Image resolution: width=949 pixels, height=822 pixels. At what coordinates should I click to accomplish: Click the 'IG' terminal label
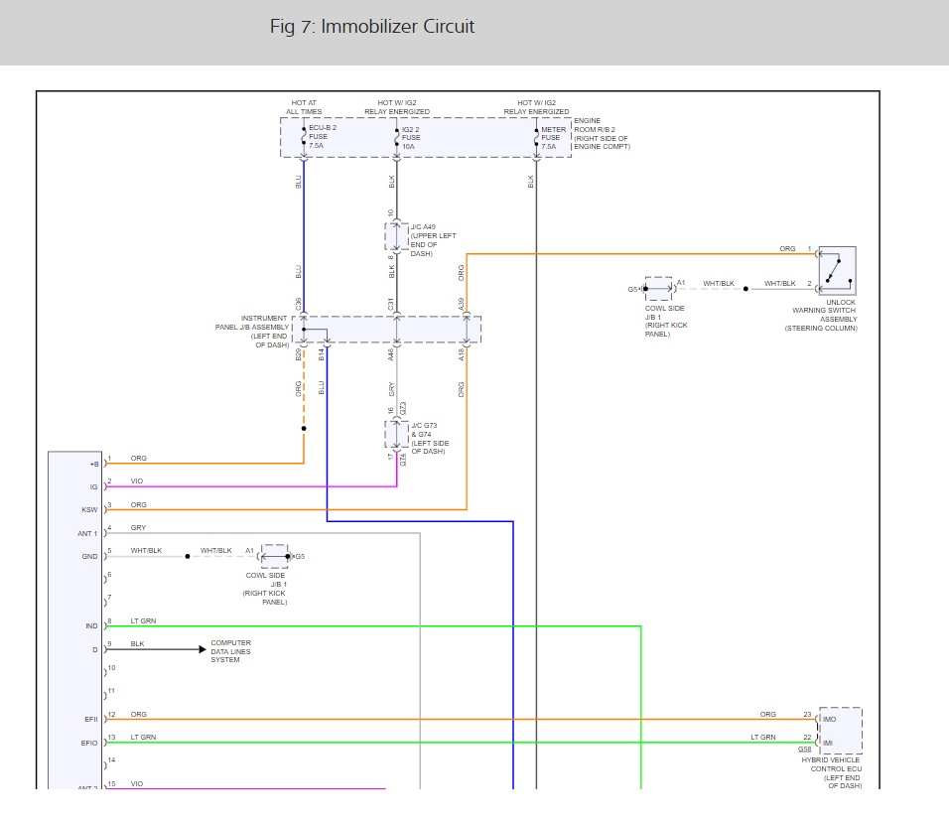[x=94, y=487]
